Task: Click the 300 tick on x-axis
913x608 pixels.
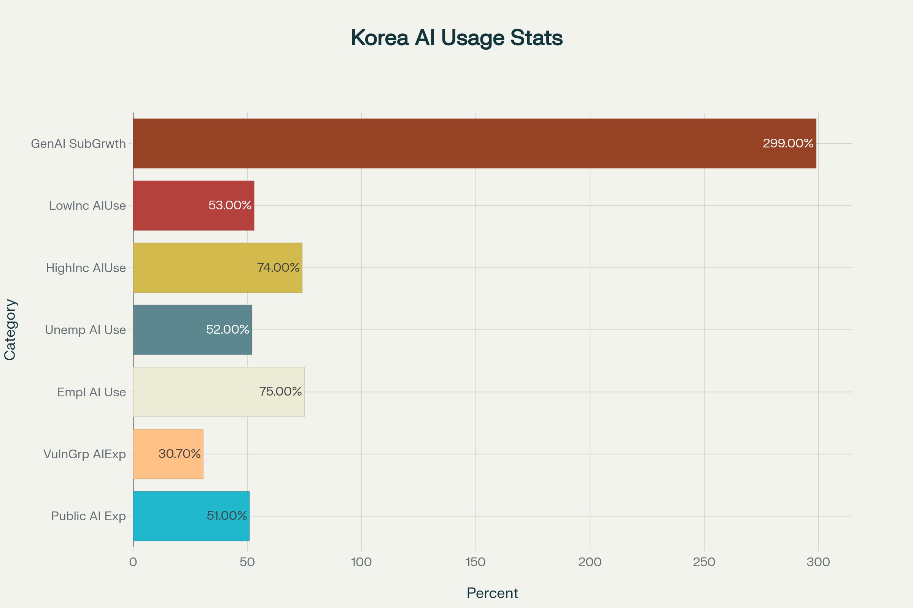Action: pos(818,562)
